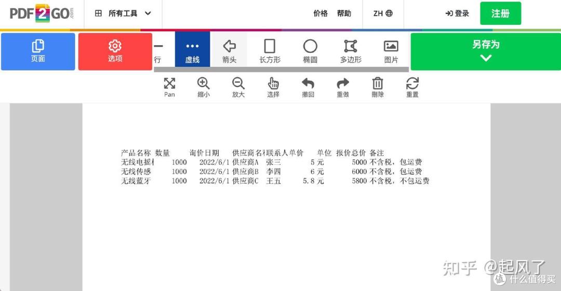The height and width of the screenshot is (291, 561).
Task: Click the zoom-out magnifier labelled 放大
Action: (238, 87)
